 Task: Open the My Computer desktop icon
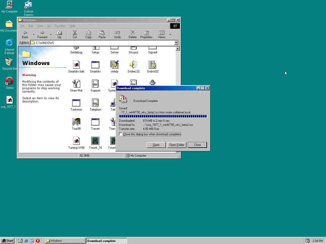click(9, 7)
